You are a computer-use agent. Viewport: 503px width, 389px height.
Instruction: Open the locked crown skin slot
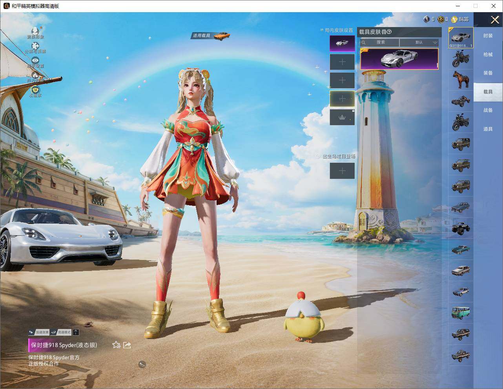coord(342,117)
